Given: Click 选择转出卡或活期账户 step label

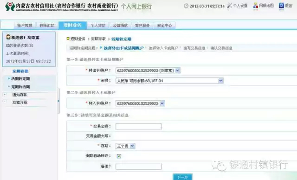Looking at the screenshot, I should click(124, 48).
